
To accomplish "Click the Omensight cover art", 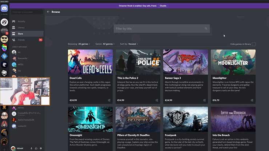I will point(90,119).
